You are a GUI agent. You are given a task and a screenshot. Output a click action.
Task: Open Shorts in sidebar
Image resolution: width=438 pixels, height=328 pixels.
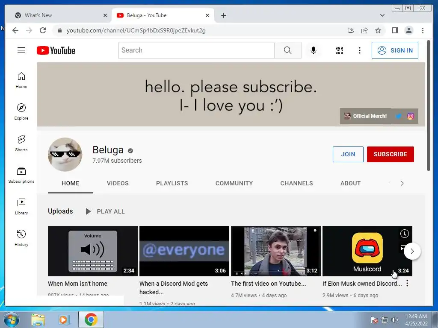tap(21, 143)
